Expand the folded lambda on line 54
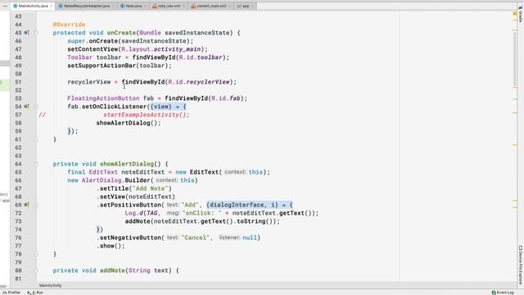The width and height of the screenshot is (524, 295). click(x=36, y=107)
